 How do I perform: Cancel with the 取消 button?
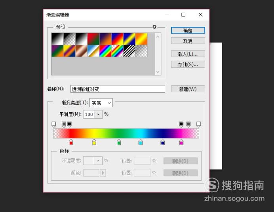188,41
